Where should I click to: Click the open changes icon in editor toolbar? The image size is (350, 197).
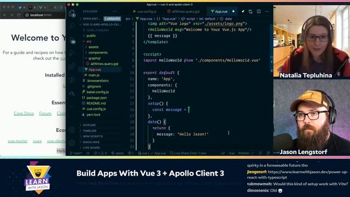click(250, 11)
